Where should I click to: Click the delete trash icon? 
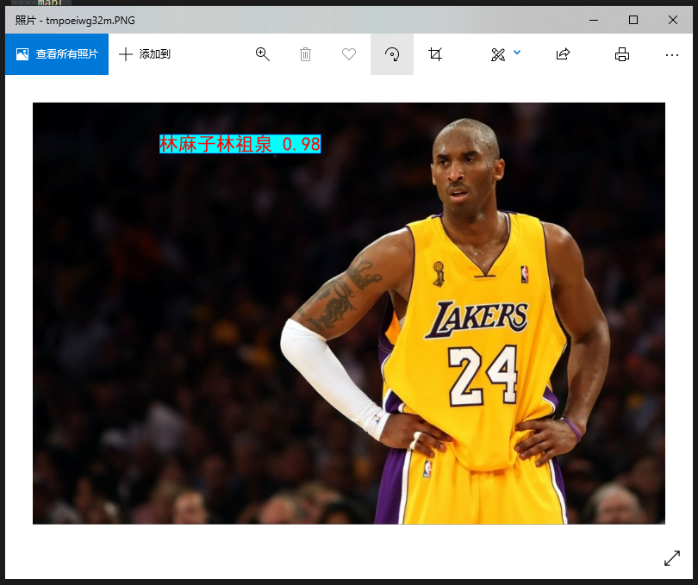tap(305, 53)
